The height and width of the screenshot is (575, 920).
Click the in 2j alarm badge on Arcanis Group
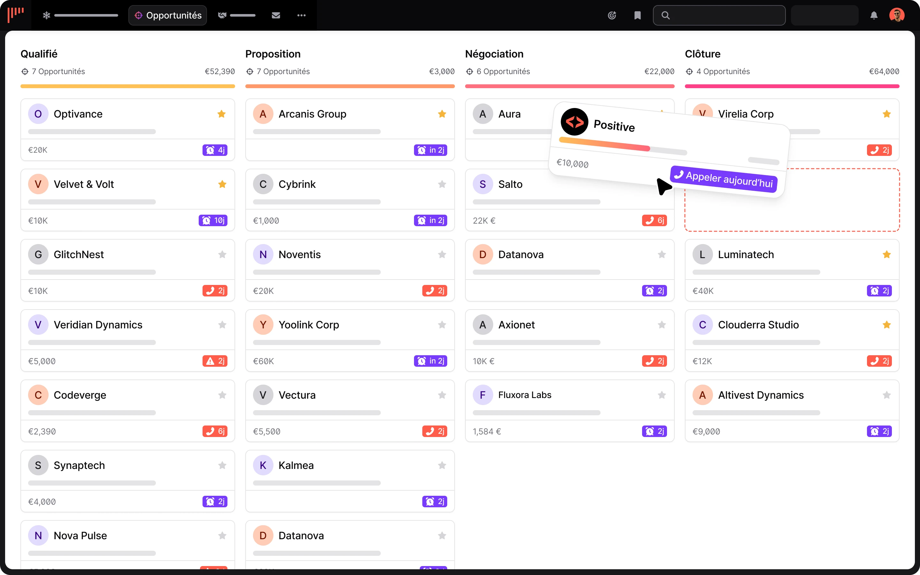(x=430, y=150)
